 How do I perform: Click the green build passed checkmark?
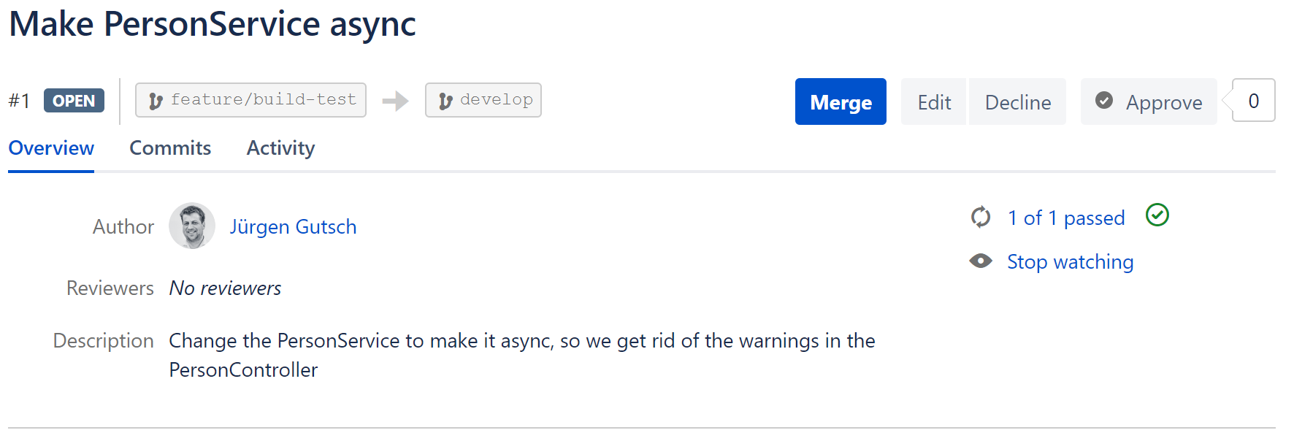1157,215
